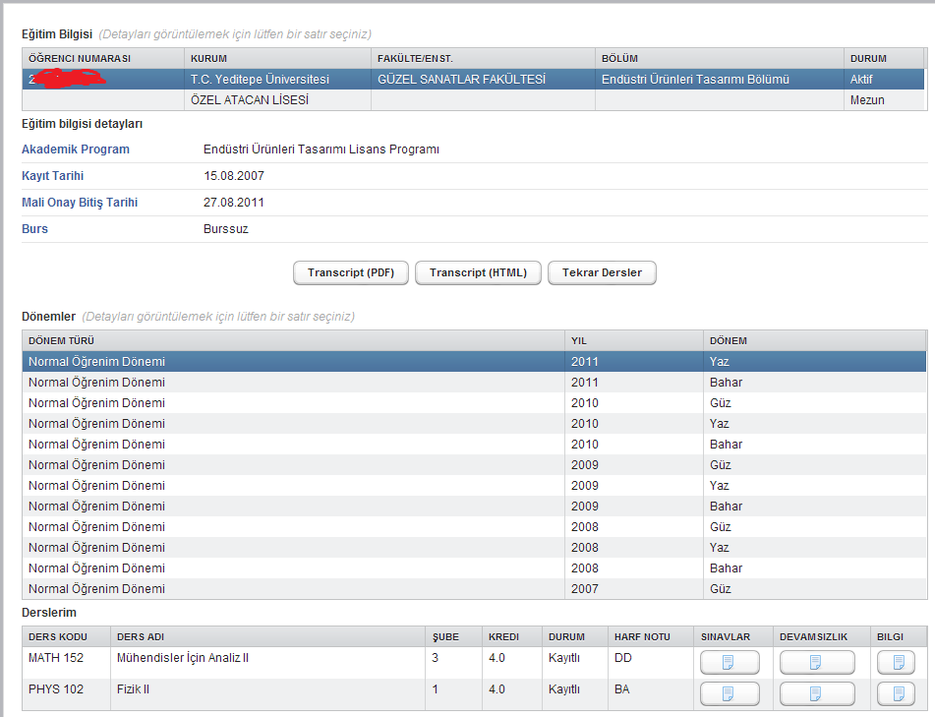Viewport: 935px width, 717px height.
Task: Open Devamsızlık document icon for PHYS 102
Action: coord(817,693)
